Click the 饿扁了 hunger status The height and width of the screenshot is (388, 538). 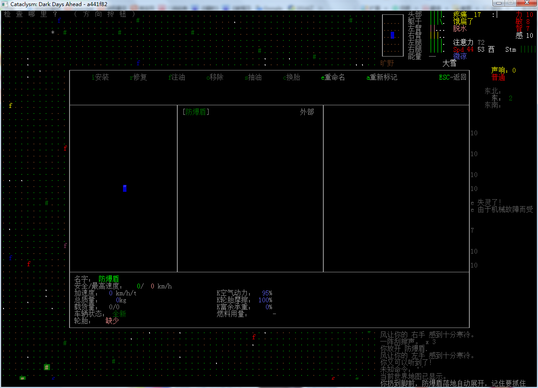463,22
